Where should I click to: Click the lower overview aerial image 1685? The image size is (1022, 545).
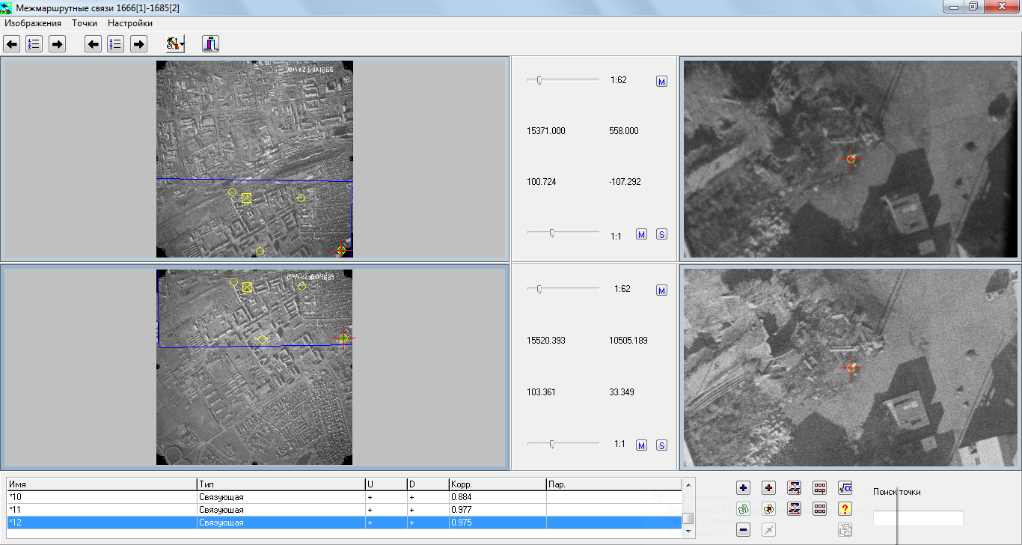(254, 368)
